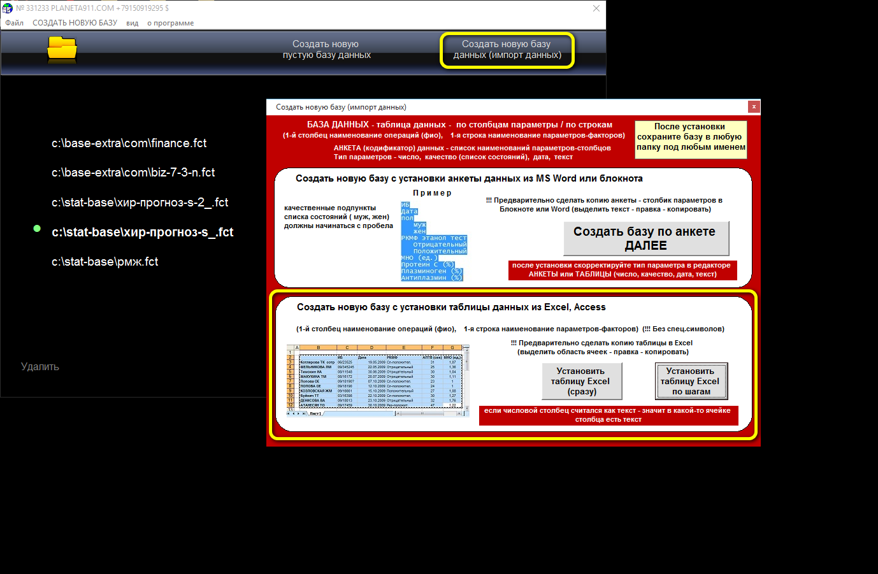Image resolution: width=878 pixels, height=574 pixels.
Task: Select c:\base-extra\com\biz-7-3-n.fct database
Action: pos(133,173)
